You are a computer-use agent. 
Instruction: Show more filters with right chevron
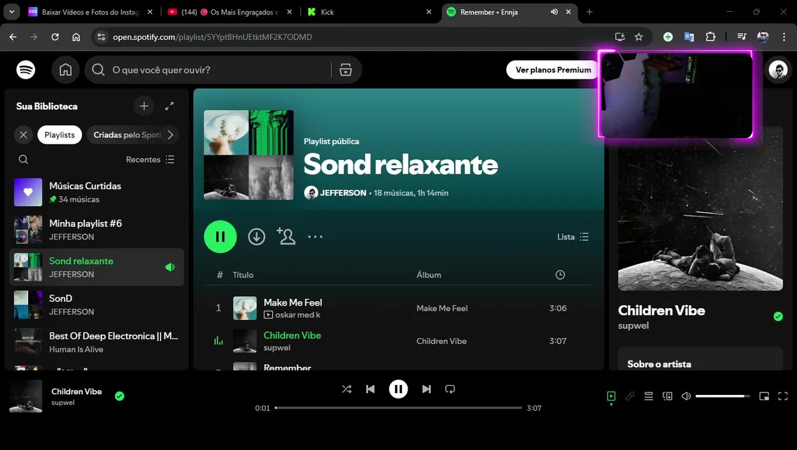click(x=170, y=135)
